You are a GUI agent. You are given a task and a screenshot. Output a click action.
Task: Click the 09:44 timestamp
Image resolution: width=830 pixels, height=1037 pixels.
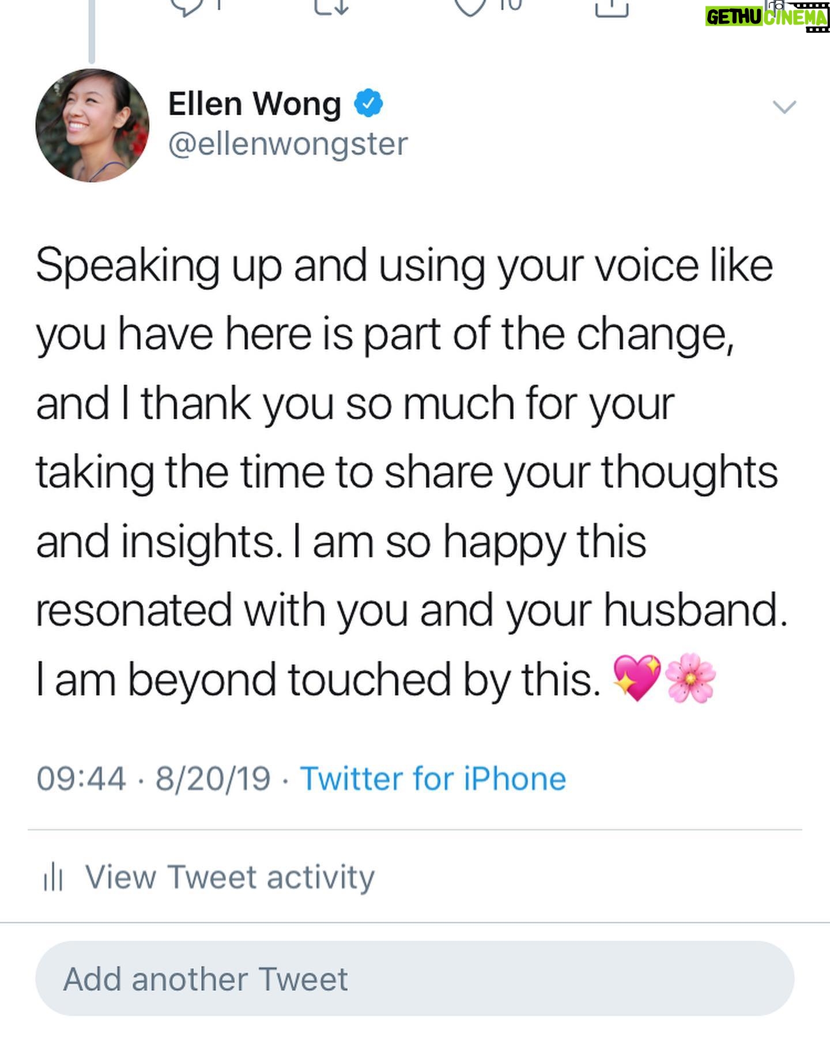pos(81,779)
